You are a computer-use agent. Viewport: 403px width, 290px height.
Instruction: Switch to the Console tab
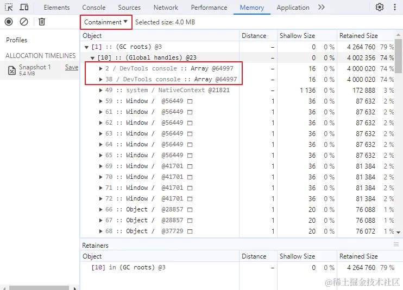pyautogui.click(x=94, y=8)
